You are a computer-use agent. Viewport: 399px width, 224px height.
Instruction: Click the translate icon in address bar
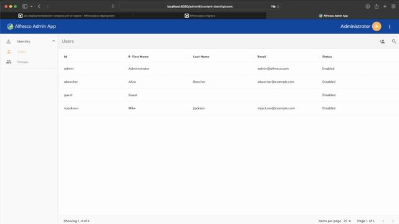(273, 7)
